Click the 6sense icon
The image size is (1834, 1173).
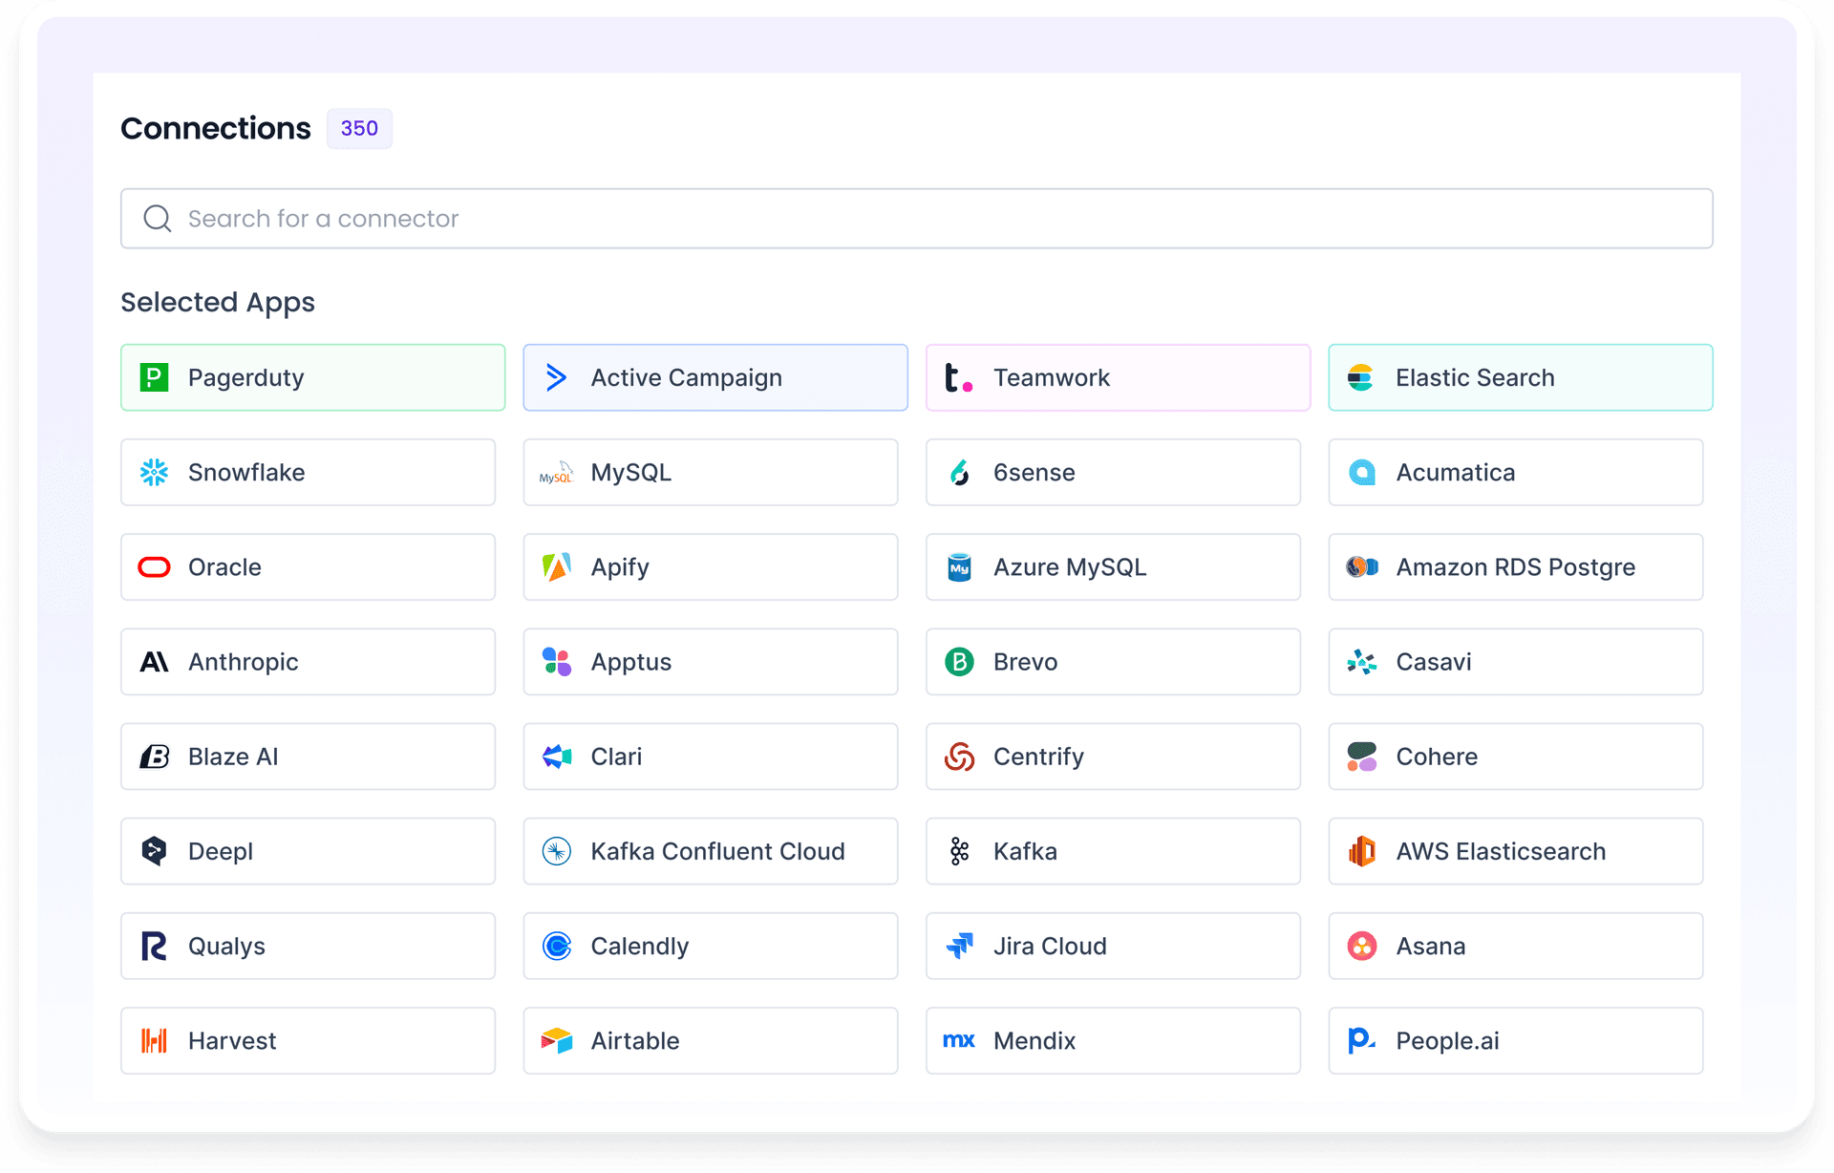coord(959,472)
